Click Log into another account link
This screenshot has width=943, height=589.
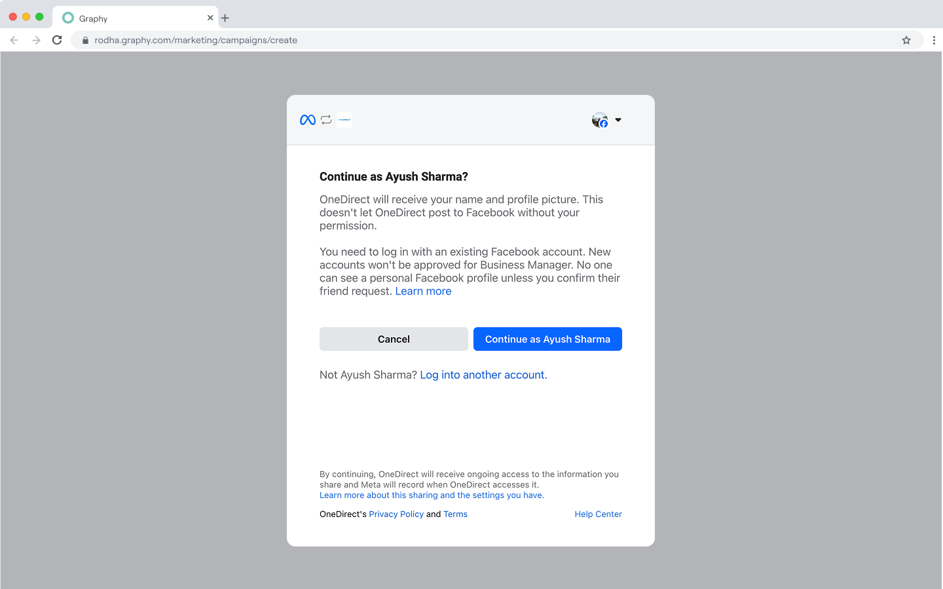click(482, 375)
